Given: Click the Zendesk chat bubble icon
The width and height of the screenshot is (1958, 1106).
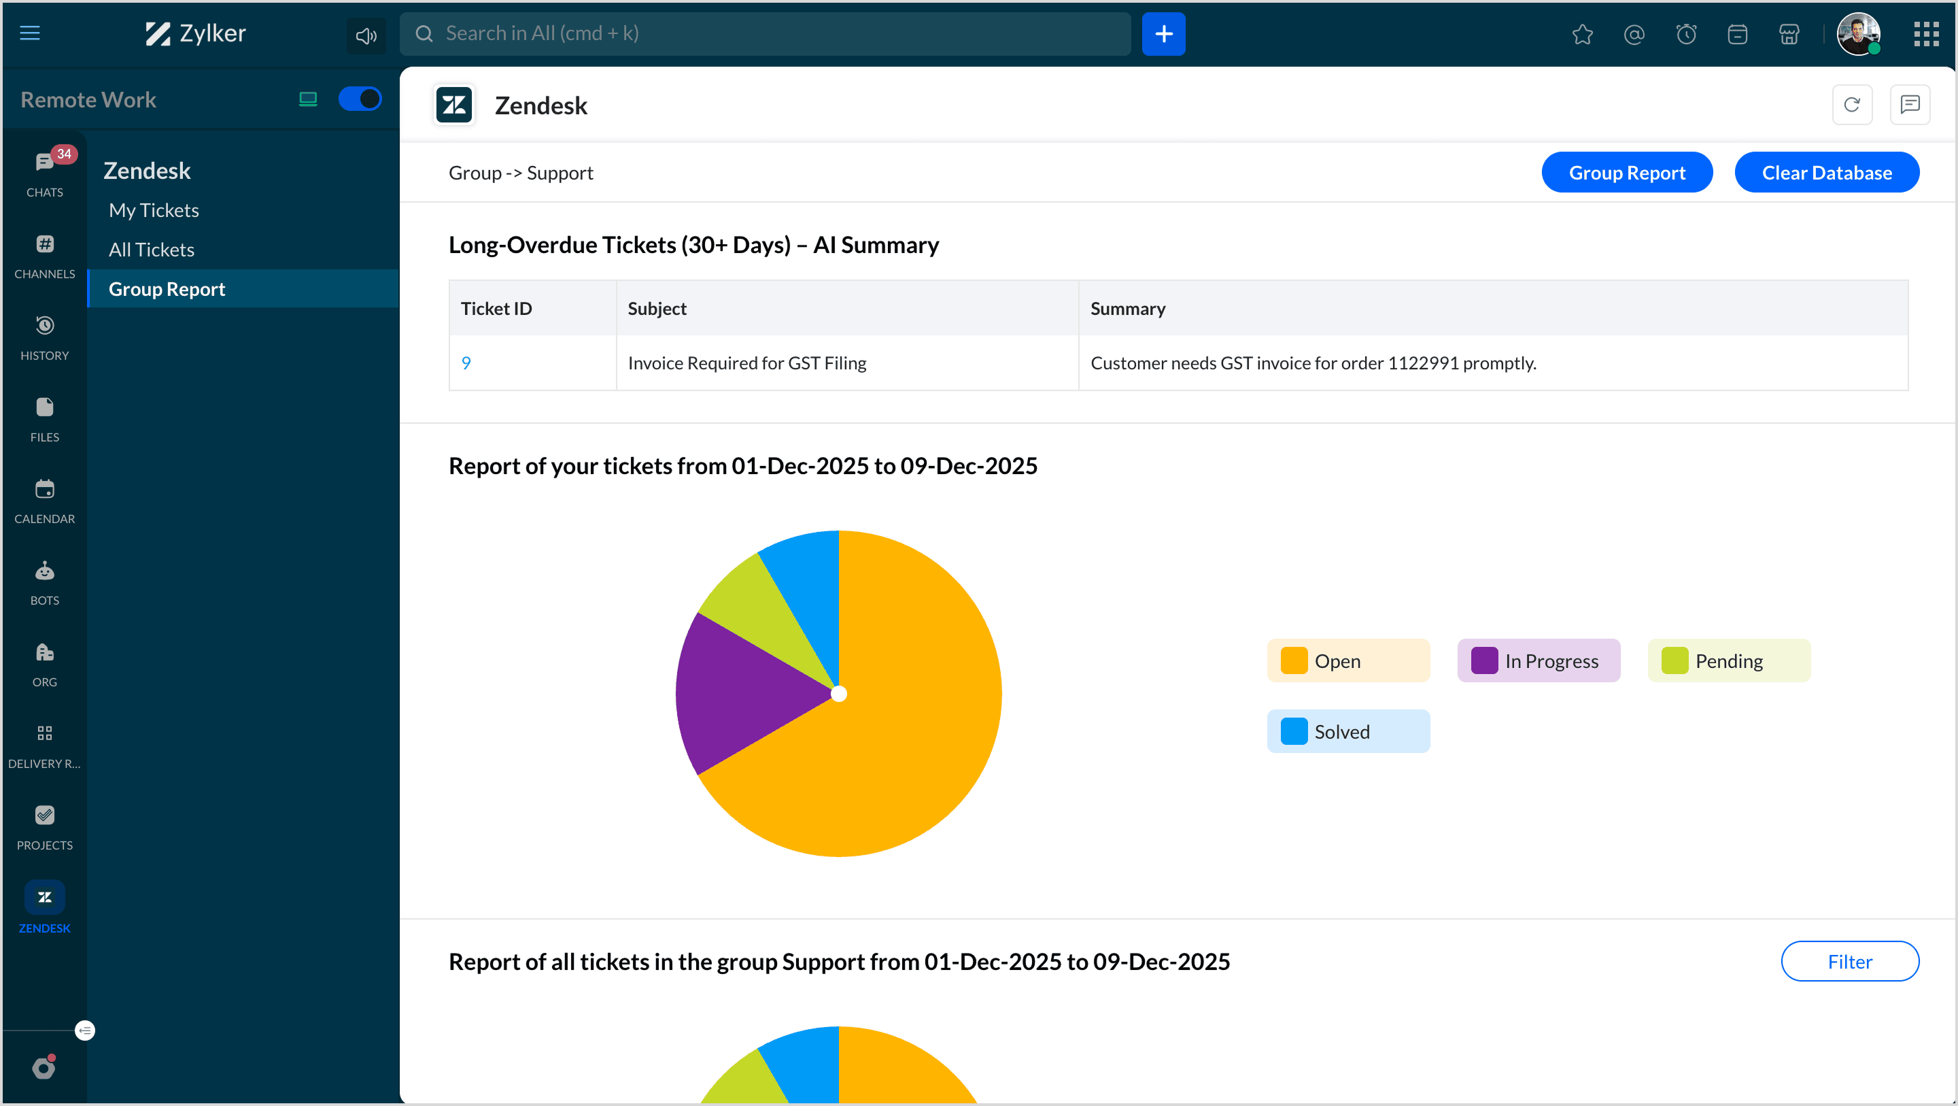Looking at the screenshot, I should 1909,105.
